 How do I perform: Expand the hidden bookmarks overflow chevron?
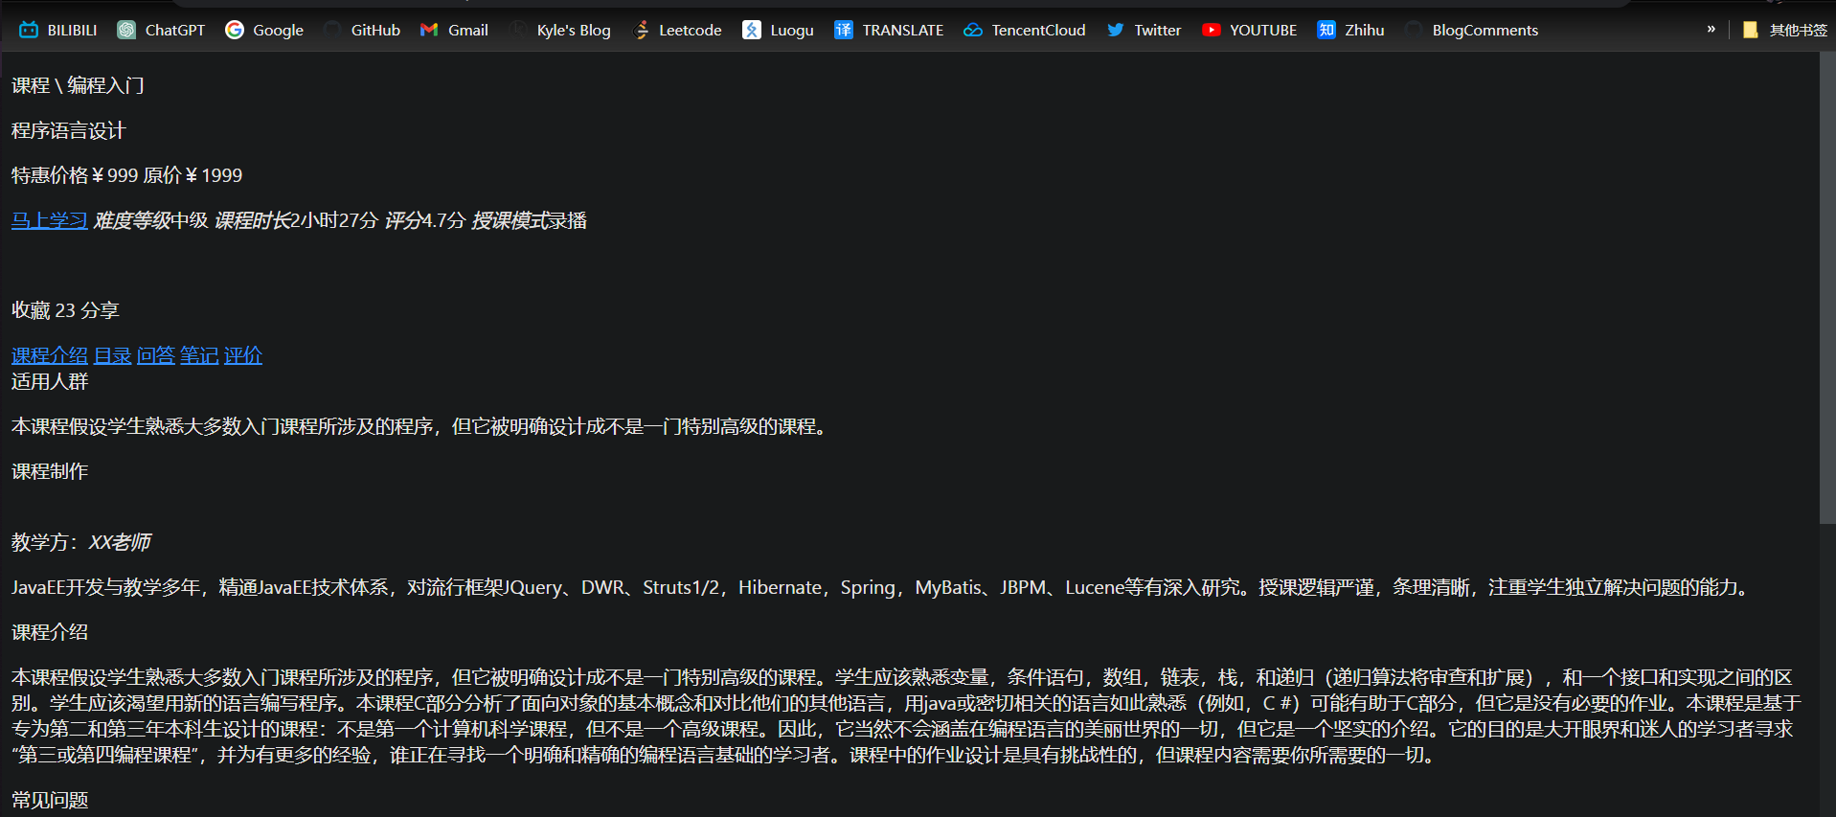click(1711, 30)
